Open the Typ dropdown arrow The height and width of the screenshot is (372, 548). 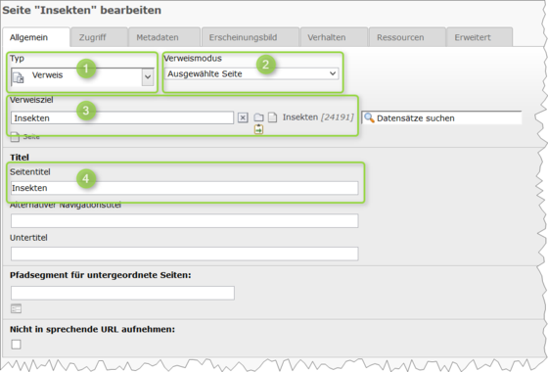[x=148, y=76]
